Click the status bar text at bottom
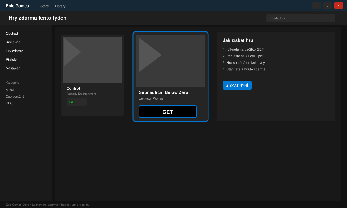This screenshot has height=208, width=347. click(x=48, y=205)
